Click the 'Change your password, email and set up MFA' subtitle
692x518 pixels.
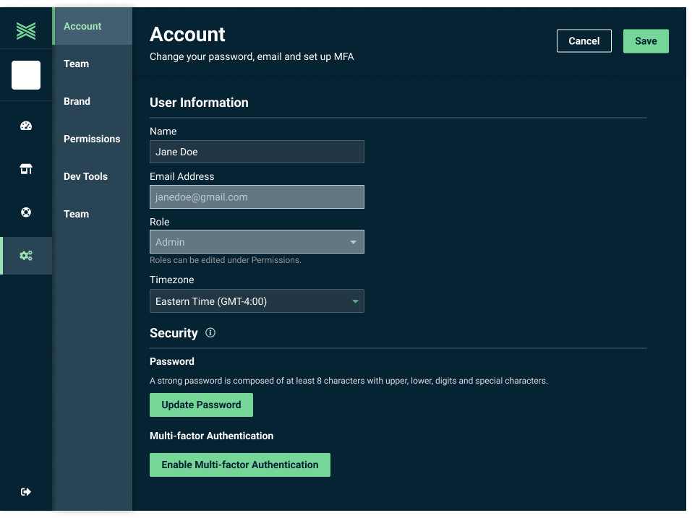pos(252,56)
